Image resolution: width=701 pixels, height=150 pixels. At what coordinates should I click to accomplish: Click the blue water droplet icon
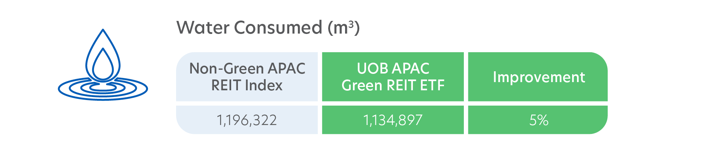(x=103, y=64)
